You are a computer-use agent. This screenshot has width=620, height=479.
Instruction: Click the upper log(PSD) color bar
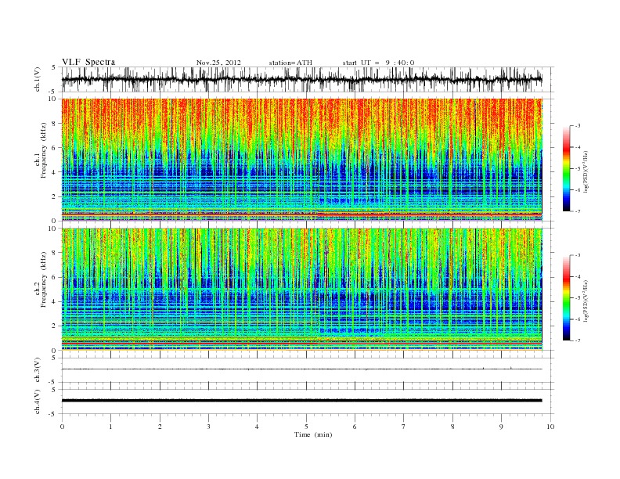point(566,168)
